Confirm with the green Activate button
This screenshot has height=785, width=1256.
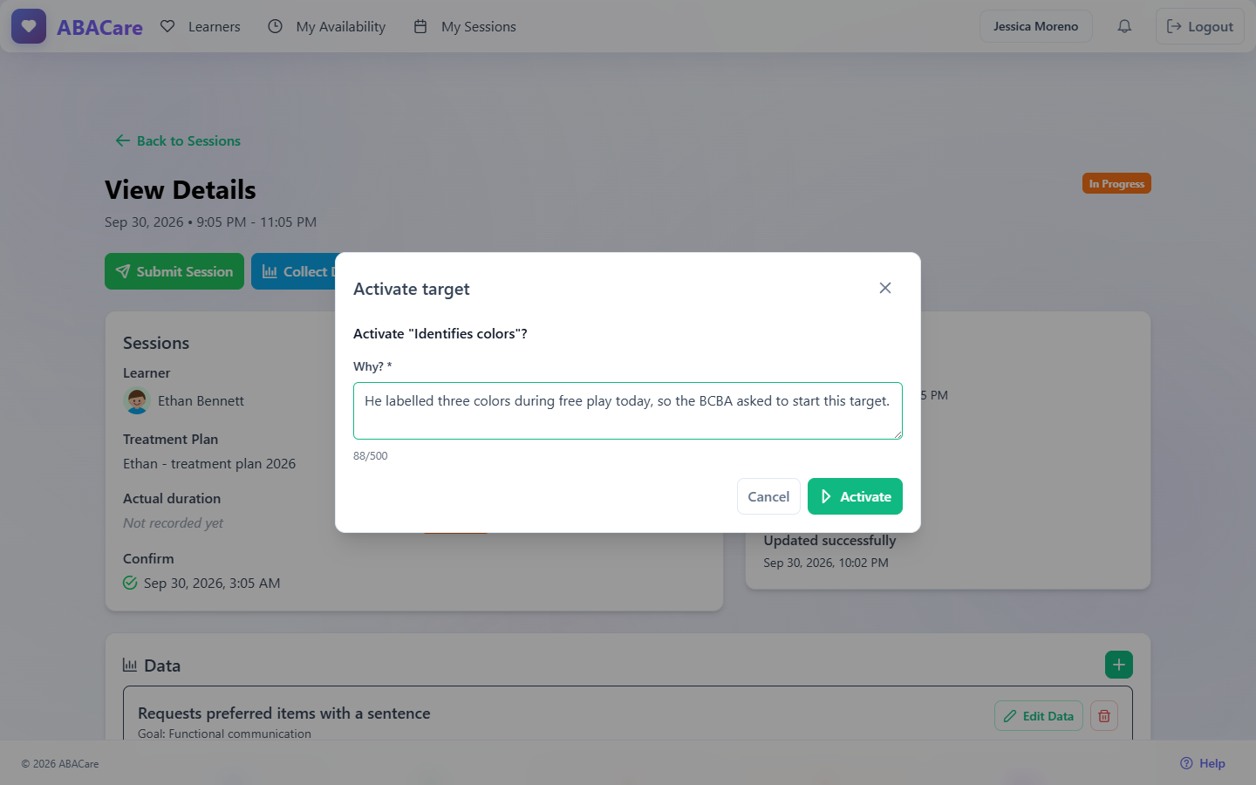855,496
